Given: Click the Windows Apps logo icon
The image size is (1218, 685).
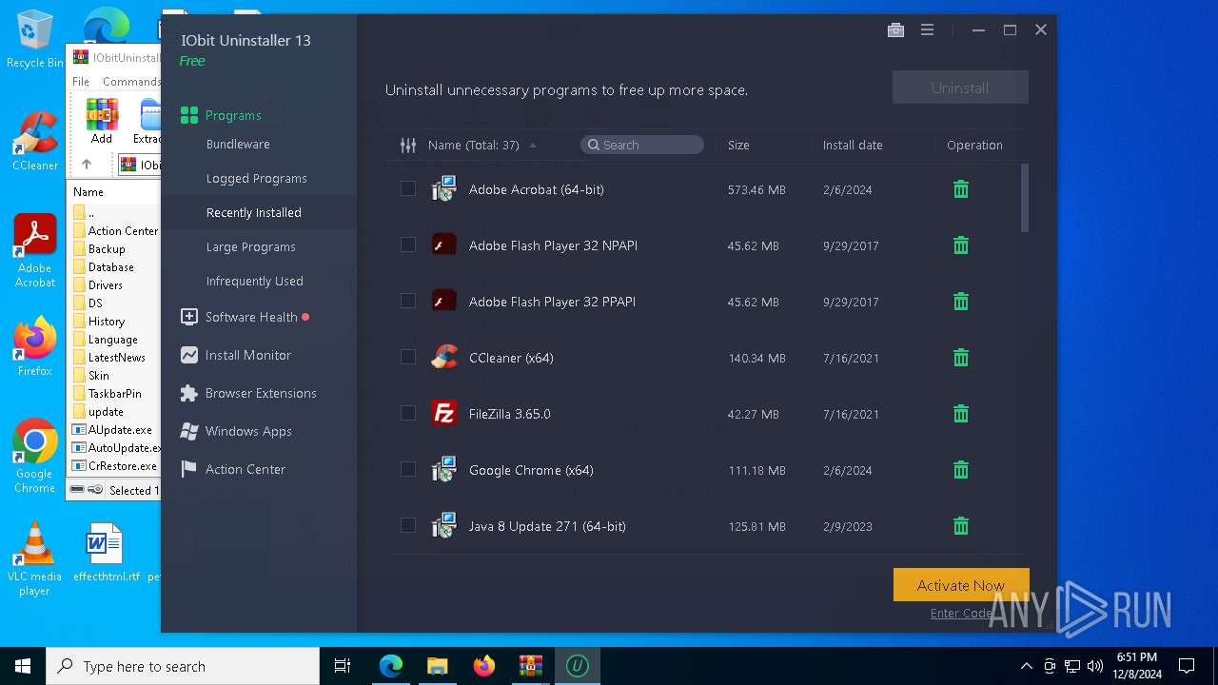Looking at the screenshot, I should click(x=188, y=431).
